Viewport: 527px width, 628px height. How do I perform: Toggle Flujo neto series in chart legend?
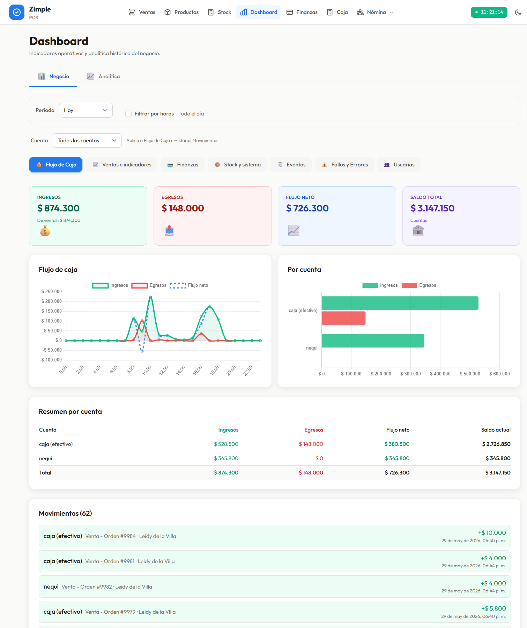[189, 285]
